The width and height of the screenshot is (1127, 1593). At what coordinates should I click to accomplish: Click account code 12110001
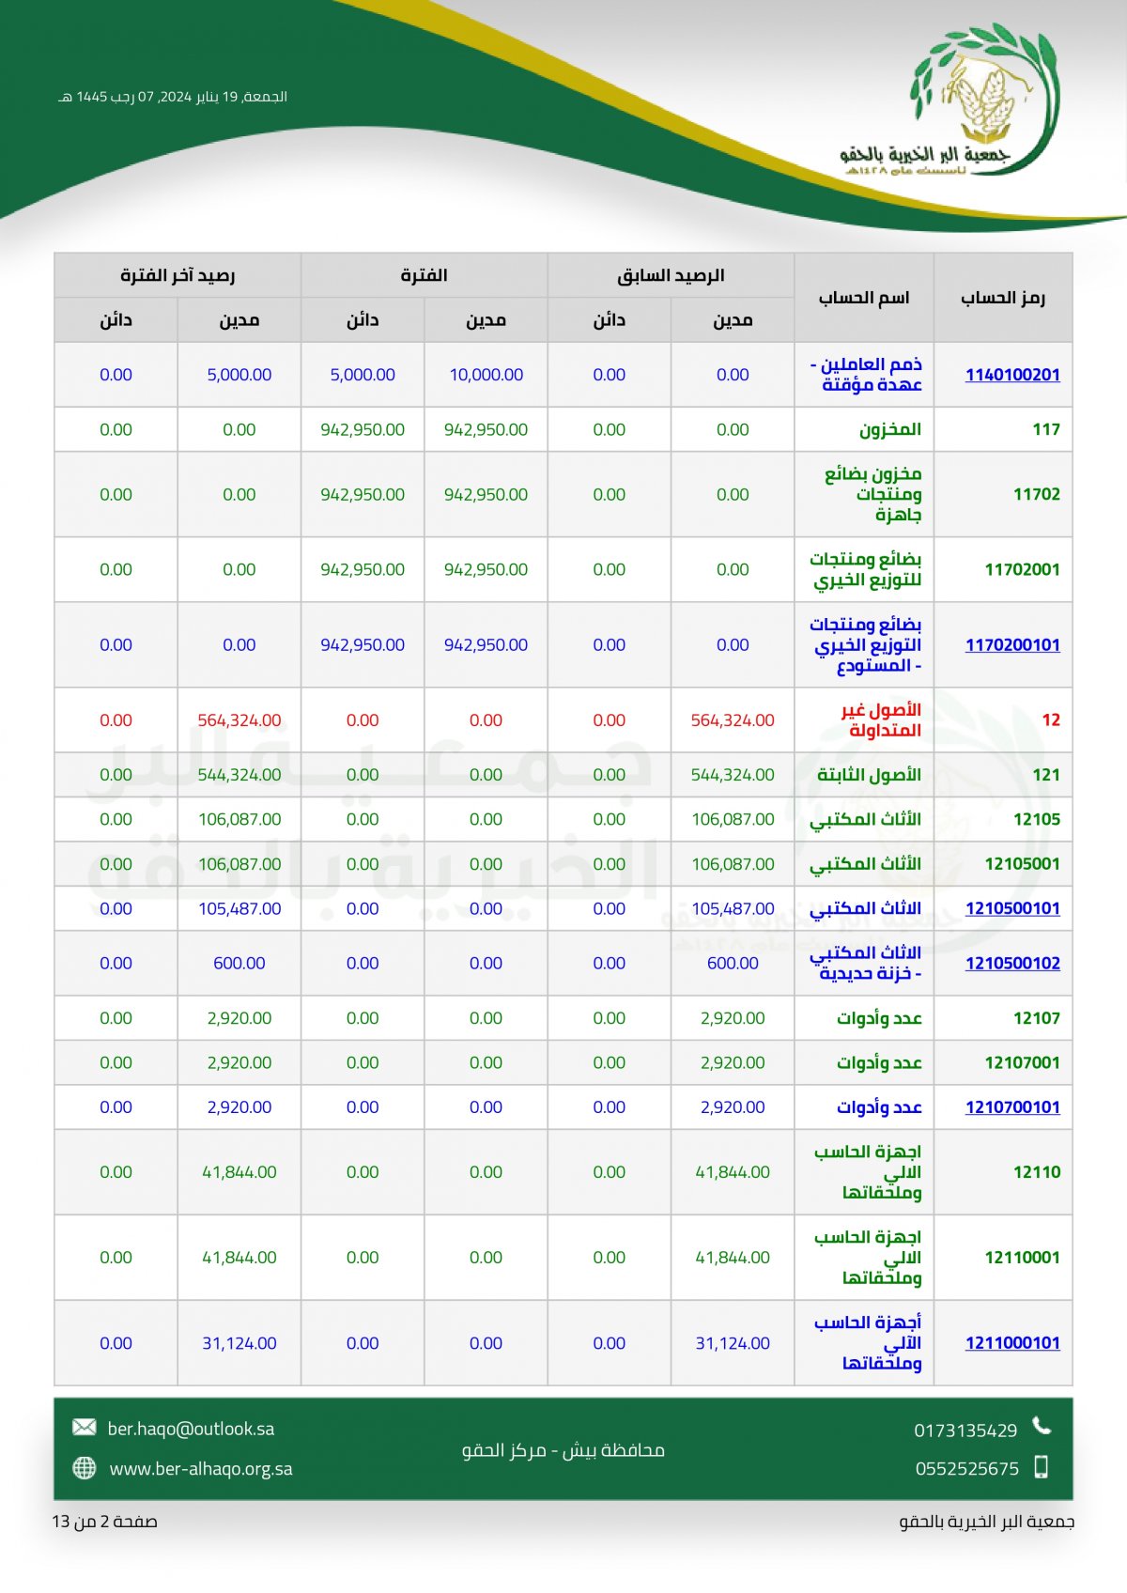click(1022, 1258)
